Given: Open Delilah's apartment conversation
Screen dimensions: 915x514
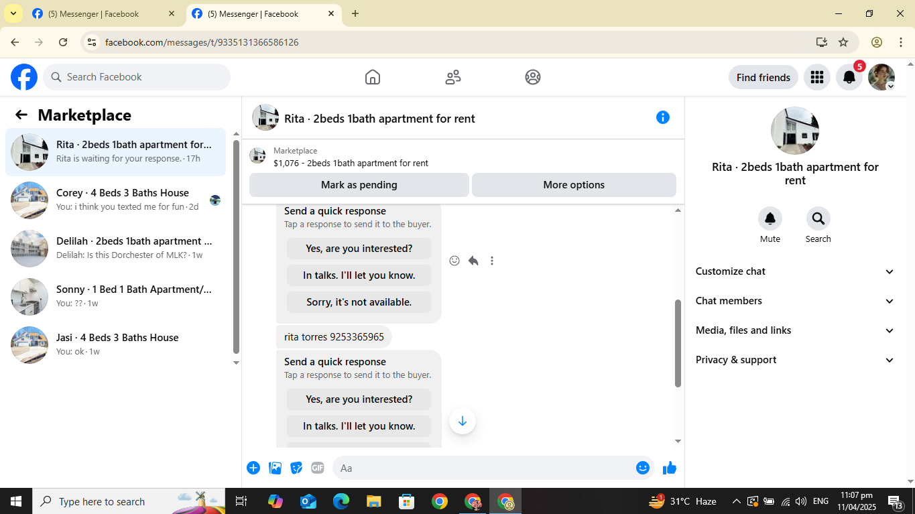Looking at the screenshot, I should click(x=116, y=249).
